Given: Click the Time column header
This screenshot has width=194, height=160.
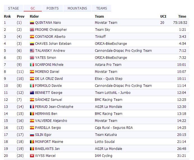Looking at the screenshot, I should (182, 16).
